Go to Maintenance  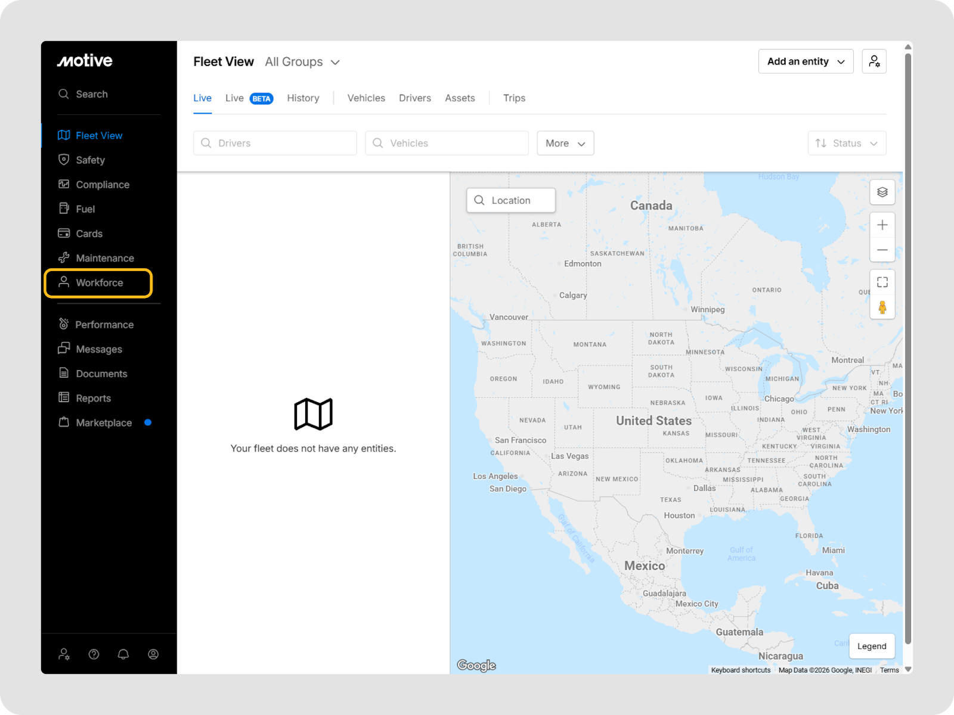[x=97, y=258]
